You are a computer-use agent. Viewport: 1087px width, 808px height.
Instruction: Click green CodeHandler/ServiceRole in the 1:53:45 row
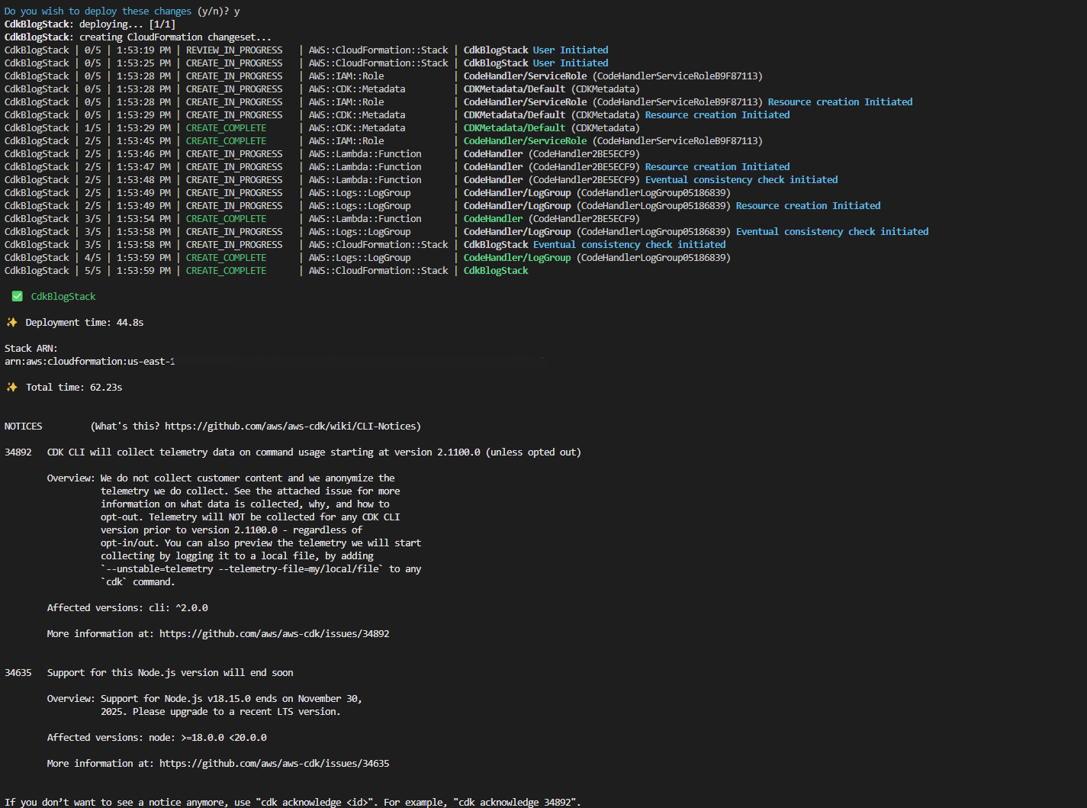[525, 140]
